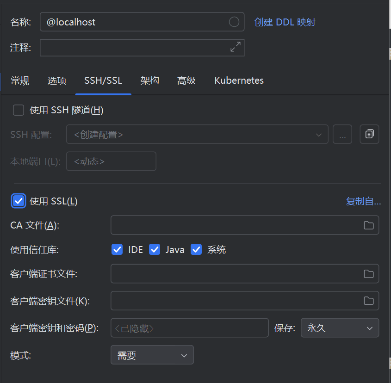Click the 客户端密钥和密码 password field

(190, 327)
